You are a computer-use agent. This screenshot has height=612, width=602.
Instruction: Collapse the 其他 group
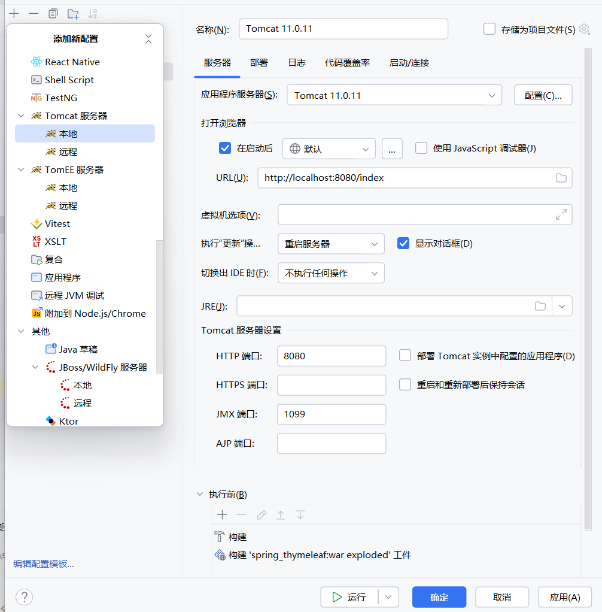tap(21, 331)
